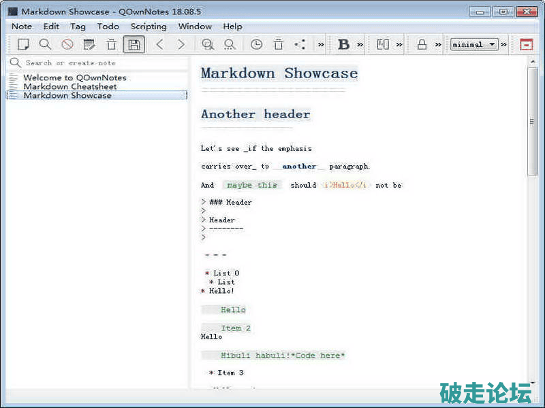Click the edit note pencil icon

point(89,45)
